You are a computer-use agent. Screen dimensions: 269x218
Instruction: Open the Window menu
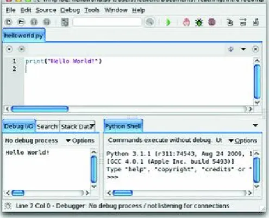click(x=116, y=10)
